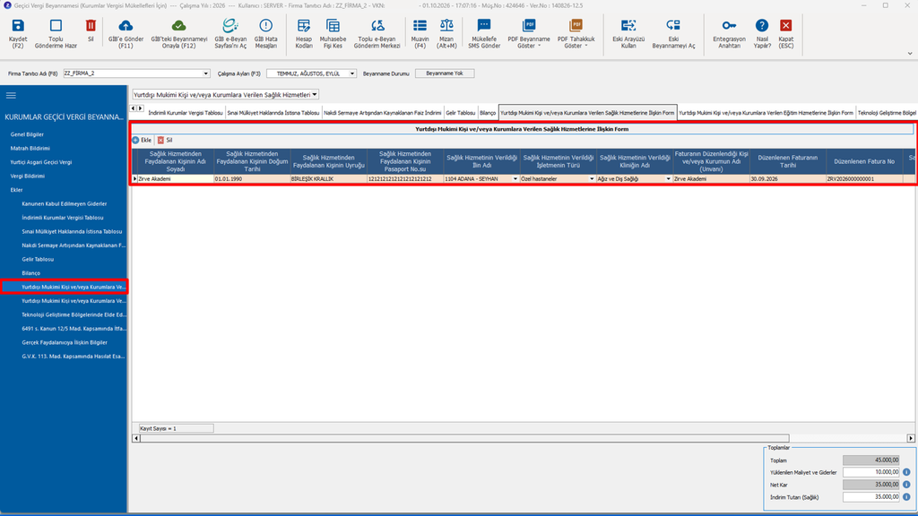Click the Entegrasyon Anahtarı key icon

[x=729, y=26]
